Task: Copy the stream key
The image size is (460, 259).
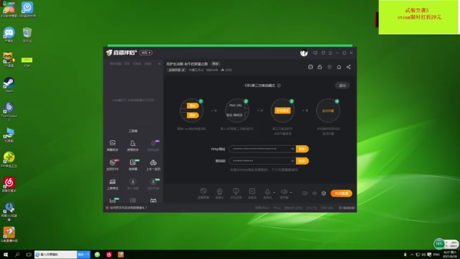Action: pos(302,161)
